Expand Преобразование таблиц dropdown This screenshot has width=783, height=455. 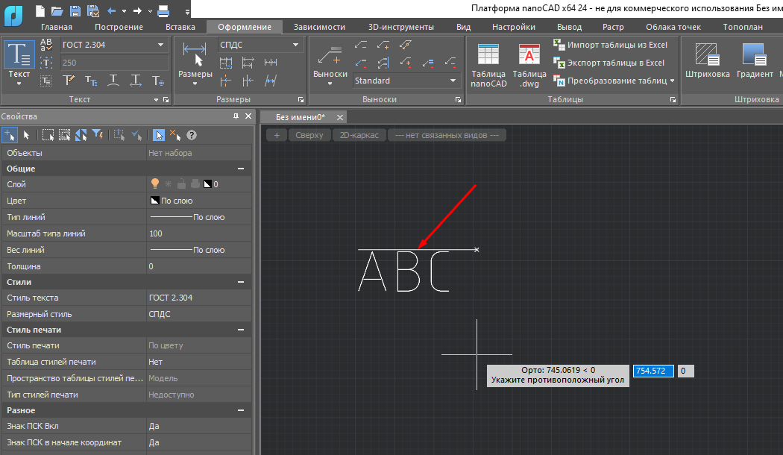pyautogui.click(x=672, y=81)
